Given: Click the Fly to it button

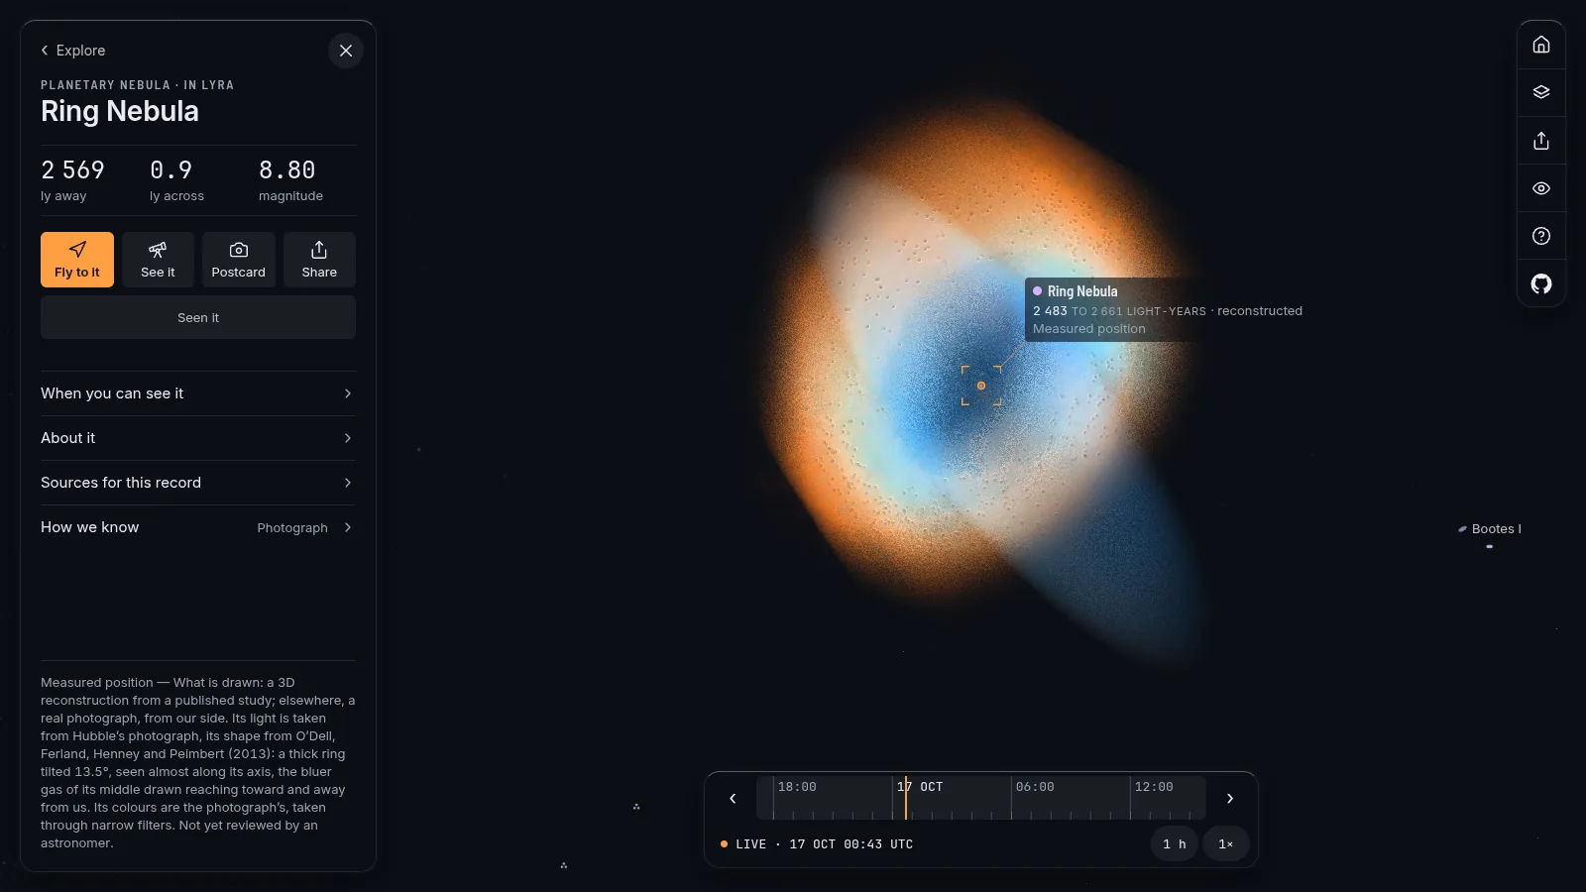Looking at the screenshot, I should coord(77,260).
